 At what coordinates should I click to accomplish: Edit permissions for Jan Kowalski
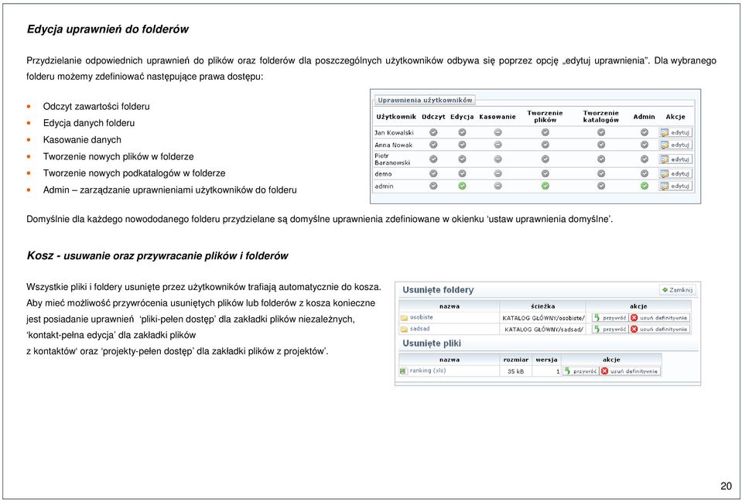click(675, 132)
